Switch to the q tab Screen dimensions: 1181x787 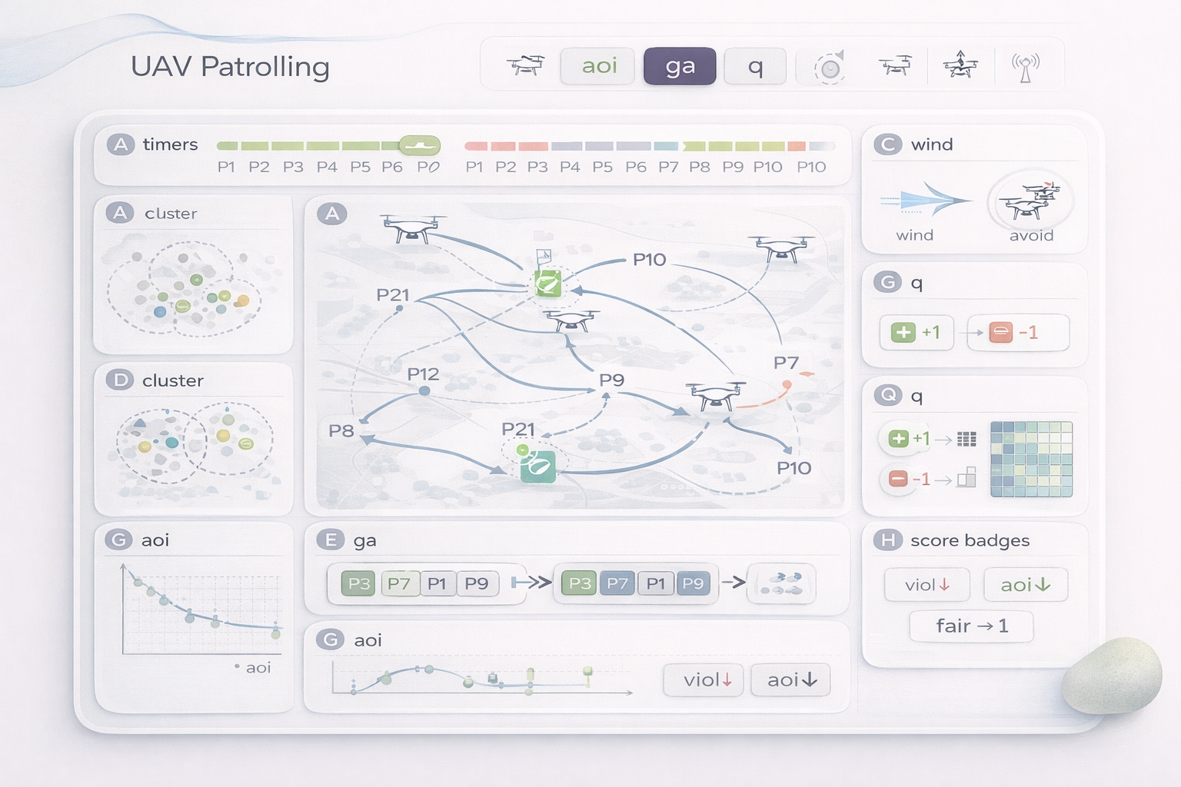[x=755, y=66]
